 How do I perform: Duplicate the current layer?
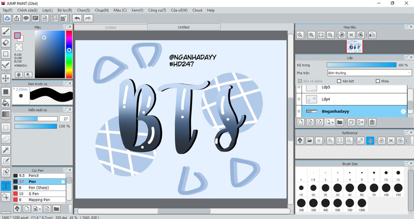click(x=351, y=122)
